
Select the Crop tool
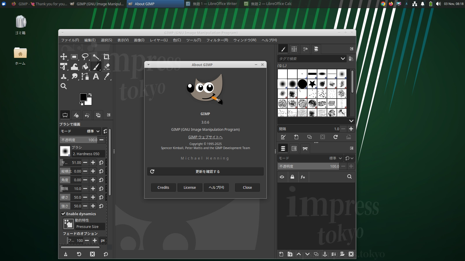pos(107,57)
